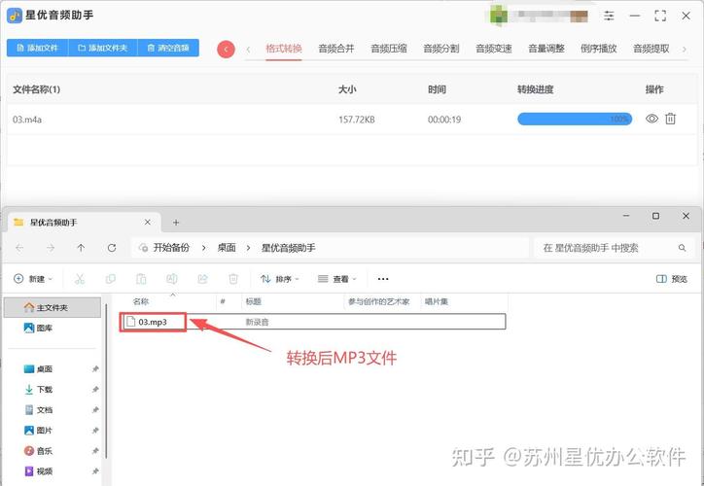Click the Share icon in Explorer toolbar
This screenshot has height=486, width=704.
[x=202, y=279]
